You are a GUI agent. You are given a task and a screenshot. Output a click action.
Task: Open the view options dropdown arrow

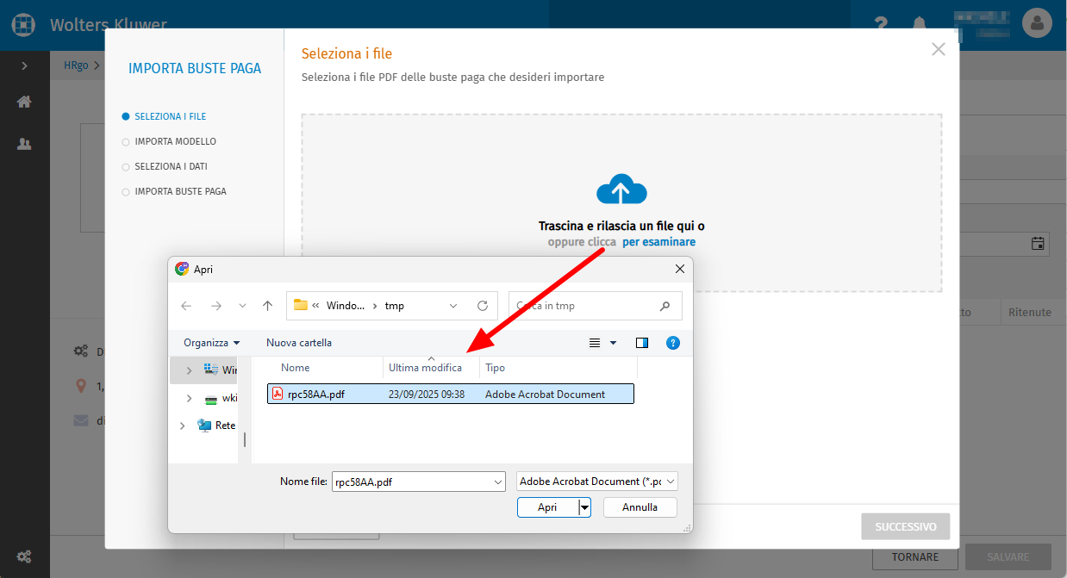tap(614, 343)
